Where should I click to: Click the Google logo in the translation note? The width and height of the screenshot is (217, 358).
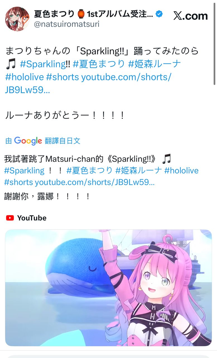coord(28,141)
